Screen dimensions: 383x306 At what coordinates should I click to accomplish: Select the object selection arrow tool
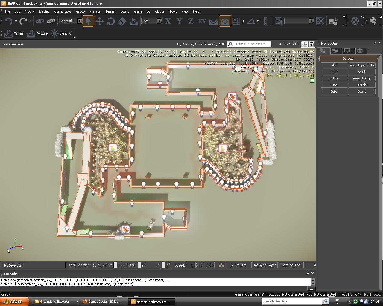(x=88, y=21)
